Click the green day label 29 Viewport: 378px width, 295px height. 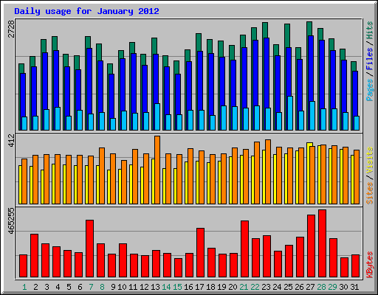[x=332, y=287]
